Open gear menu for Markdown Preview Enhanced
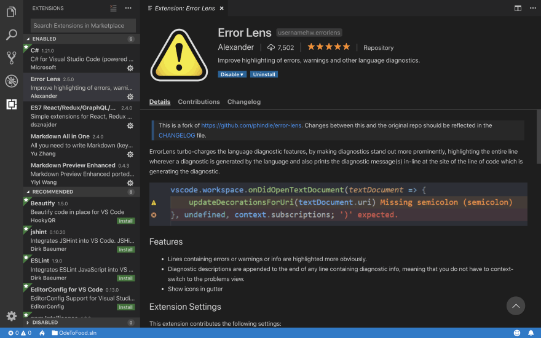 [x=130, y=183]
